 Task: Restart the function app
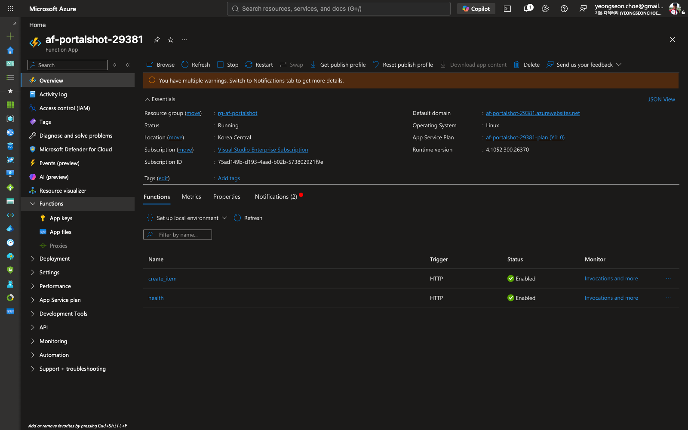click(x=259, y=64)
